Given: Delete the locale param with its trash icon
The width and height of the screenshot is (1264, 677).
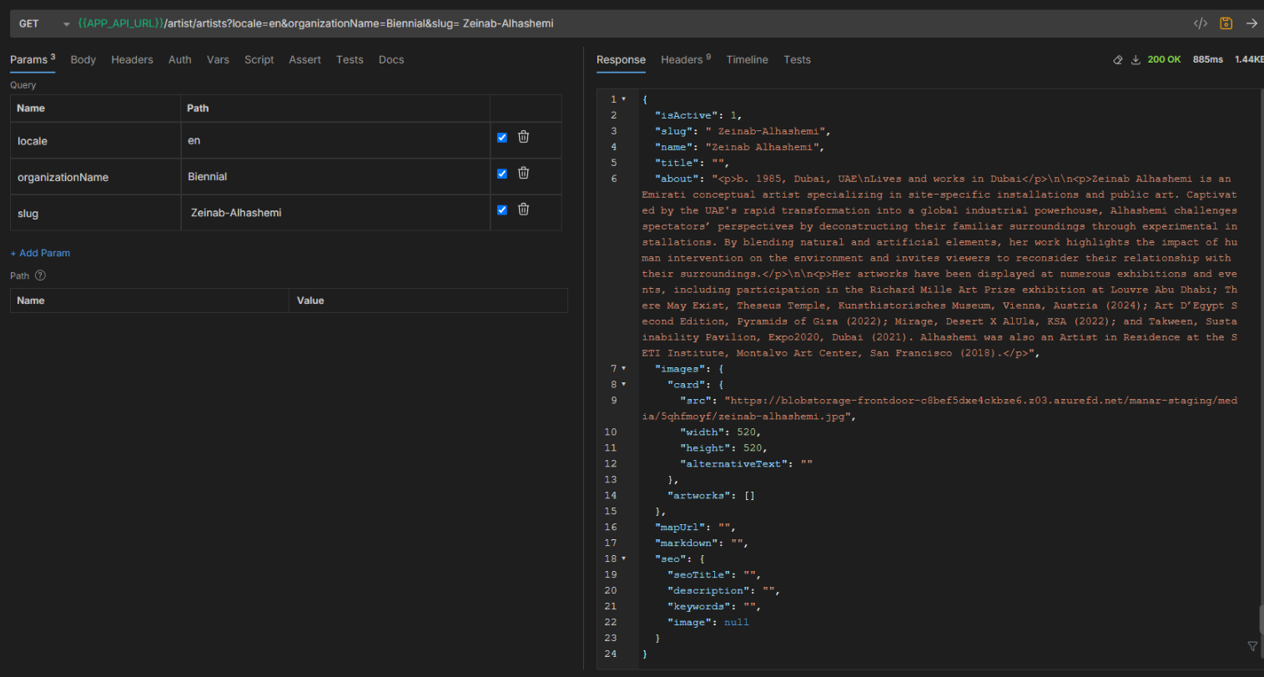Looking at the screenshot, I should [x=523, y=137].
